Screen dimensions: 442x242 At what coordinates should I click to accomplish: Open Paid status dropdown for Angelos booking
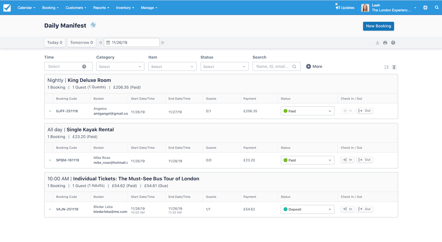pos(307,111)
